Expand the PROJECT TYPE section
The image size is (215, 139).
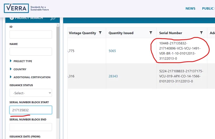point(21,61)
